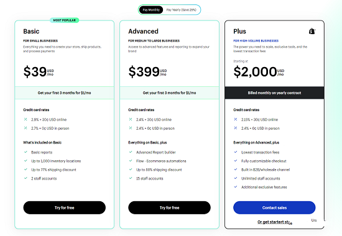This screenshot has height=236, width=342.
Task: Click the Basic banner Get your first 3 months
Action: pyautogui.click(x=64, y=93)
